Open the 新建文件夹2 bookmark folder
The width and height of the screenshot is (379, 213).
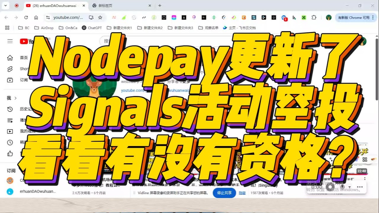(x=150, y=28)
